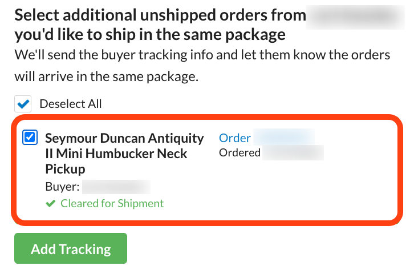Click the ship in the same package heading line
Image resolution: width=410 pixels, height=270 pixels.
(x=149, y=35)
